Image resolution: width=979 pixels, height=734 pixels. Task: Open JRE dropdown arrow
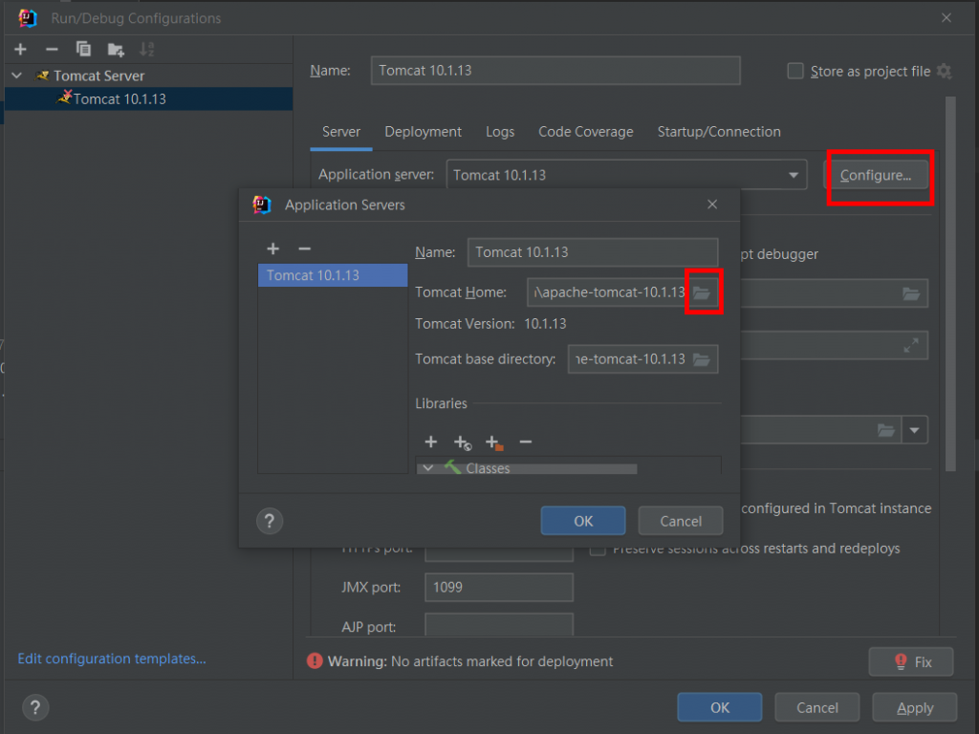click(x=915, y=430)
